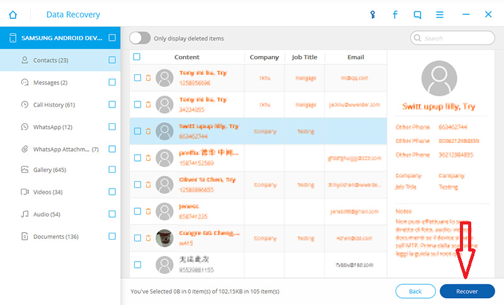Open contact with coffee cup photo
The image size is (504, 305).
tap(164, 238)
